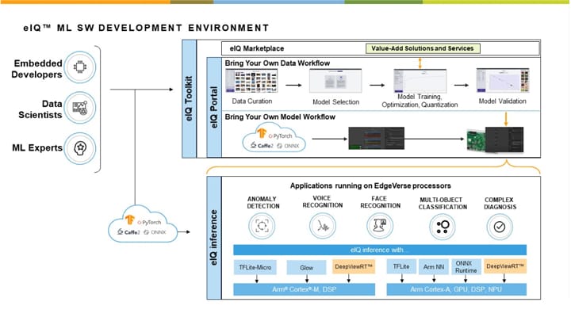Click the Arm NN engine box
The width and height of the screenshot is (571, 321).
(x=431, y=268)
